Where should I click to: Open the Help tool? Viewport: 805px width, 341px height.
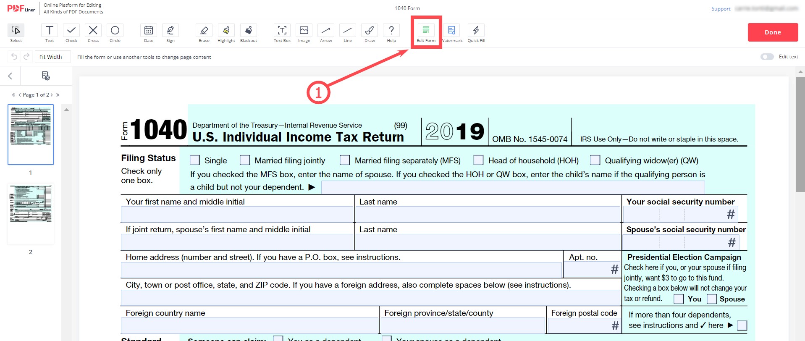(x=391, y=33)
